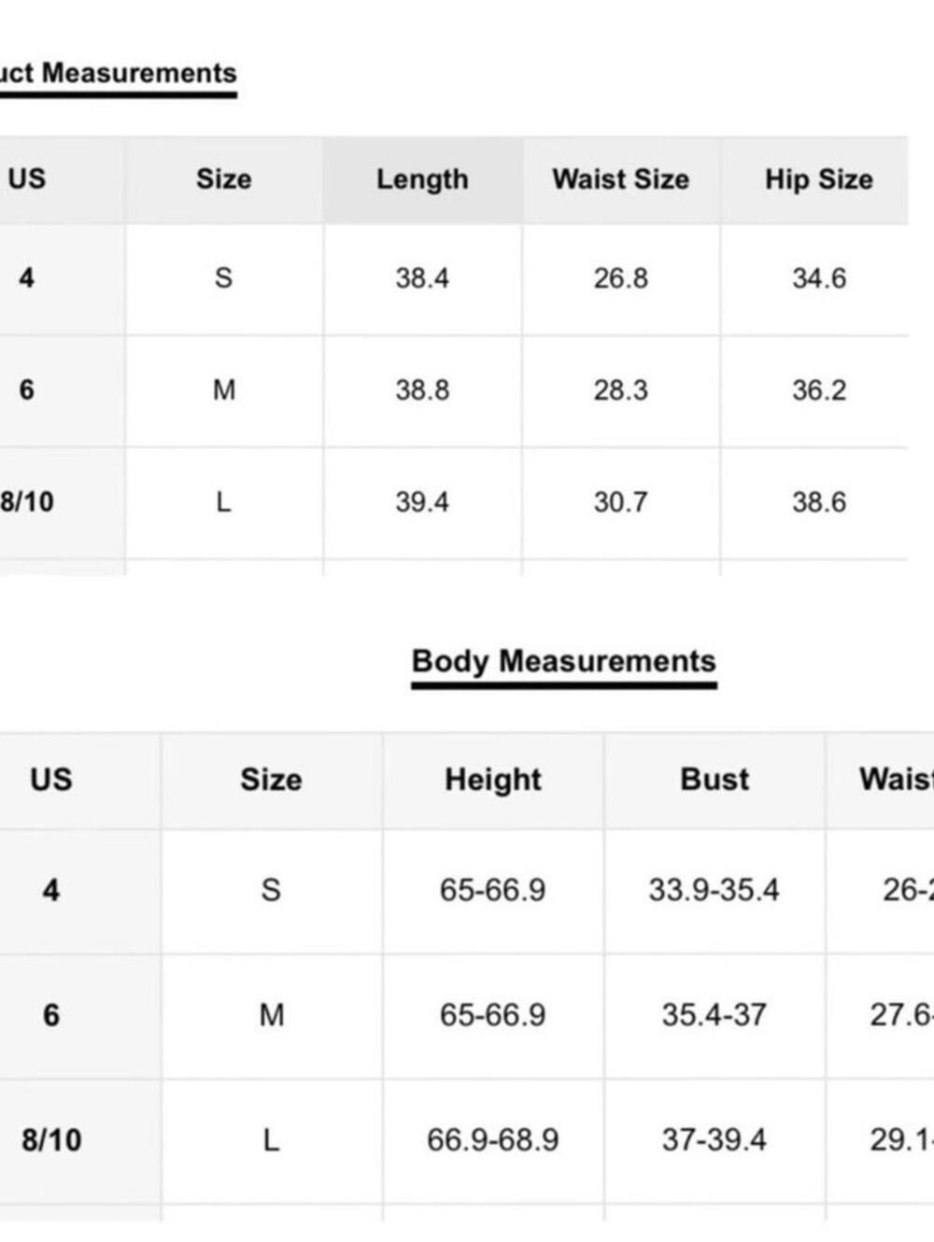Select length value 39.4
Screen dimensions: 934x1242
point(422,502)
